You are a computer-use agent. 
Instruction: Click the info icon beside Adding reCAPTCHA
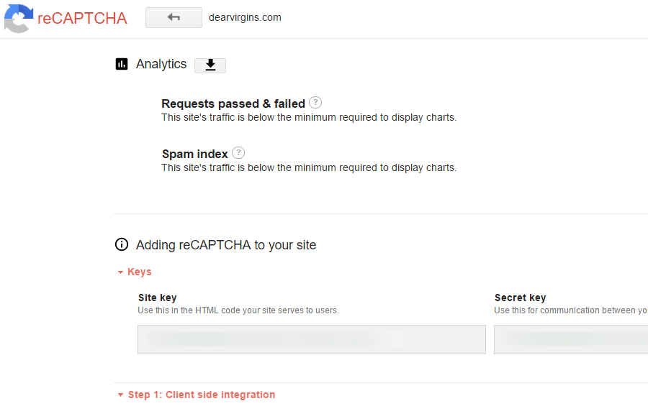pos(122,244)
